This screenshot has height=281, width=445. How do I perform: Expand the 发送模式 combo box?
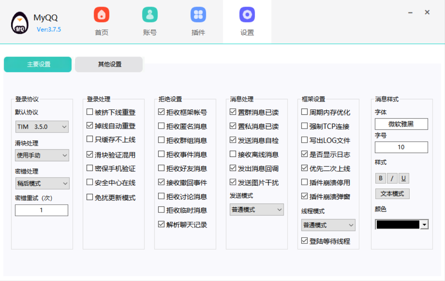[257, 209]
